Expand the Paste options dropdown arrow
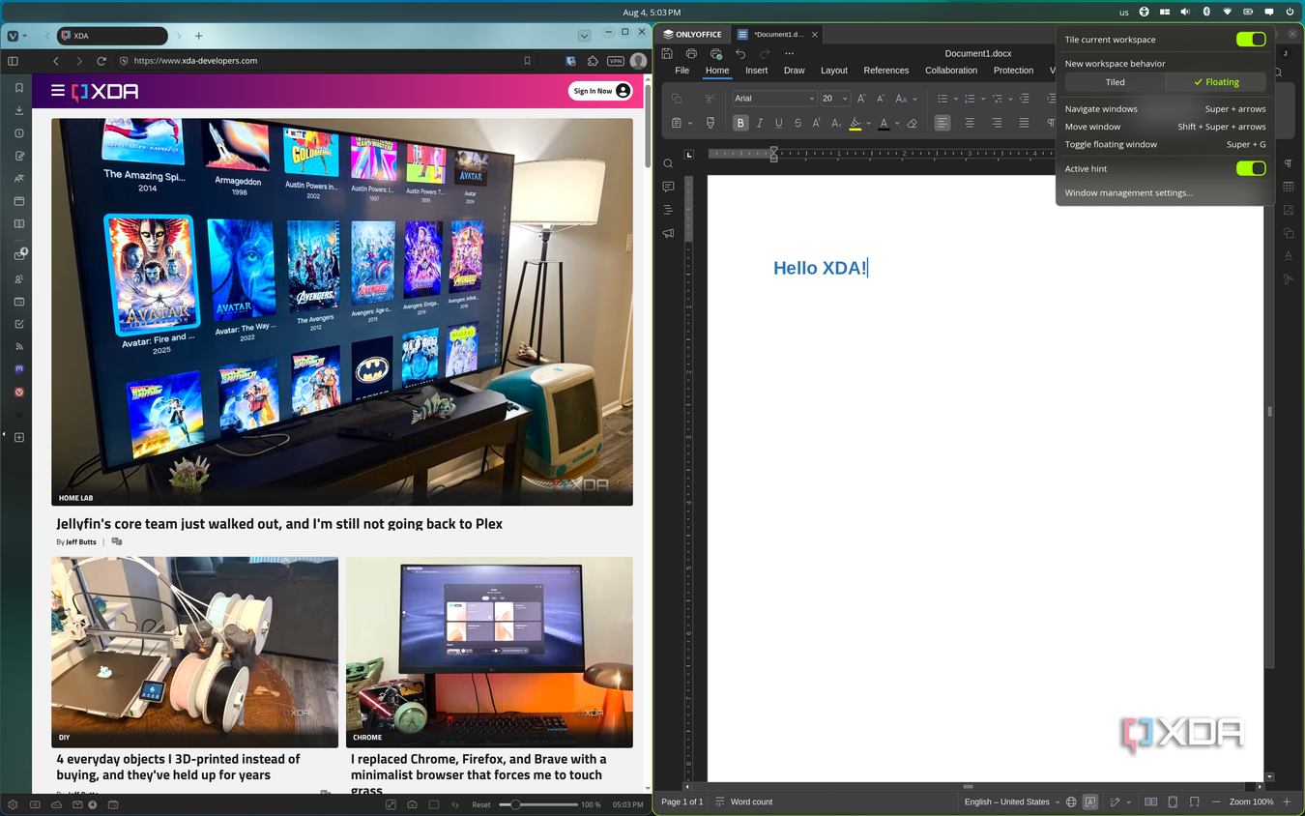Viewport: 1305px width, 816px height. [x=690, y=123]
